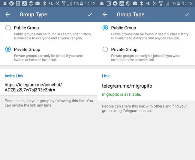The height and width of the screenshot is (160, 195).
Task: Tap 'People can join your group' hint text
Action: pyautogui.click(x=49, y=103)
